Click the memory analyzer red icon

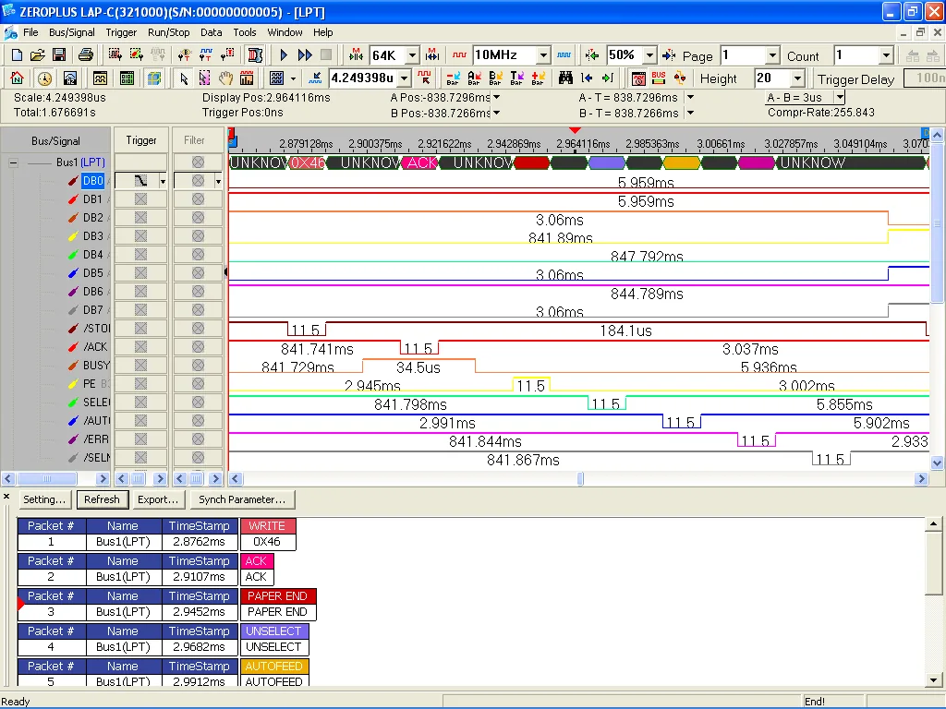point(638,78)
